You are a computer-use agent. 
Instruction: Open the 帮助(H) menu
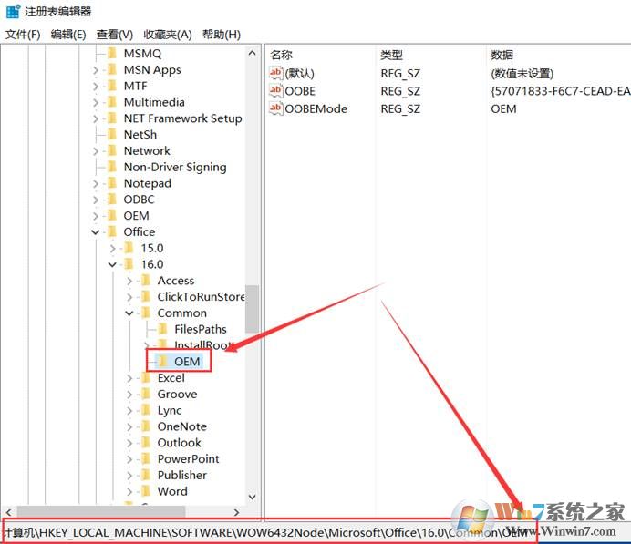tap(222, 35)
